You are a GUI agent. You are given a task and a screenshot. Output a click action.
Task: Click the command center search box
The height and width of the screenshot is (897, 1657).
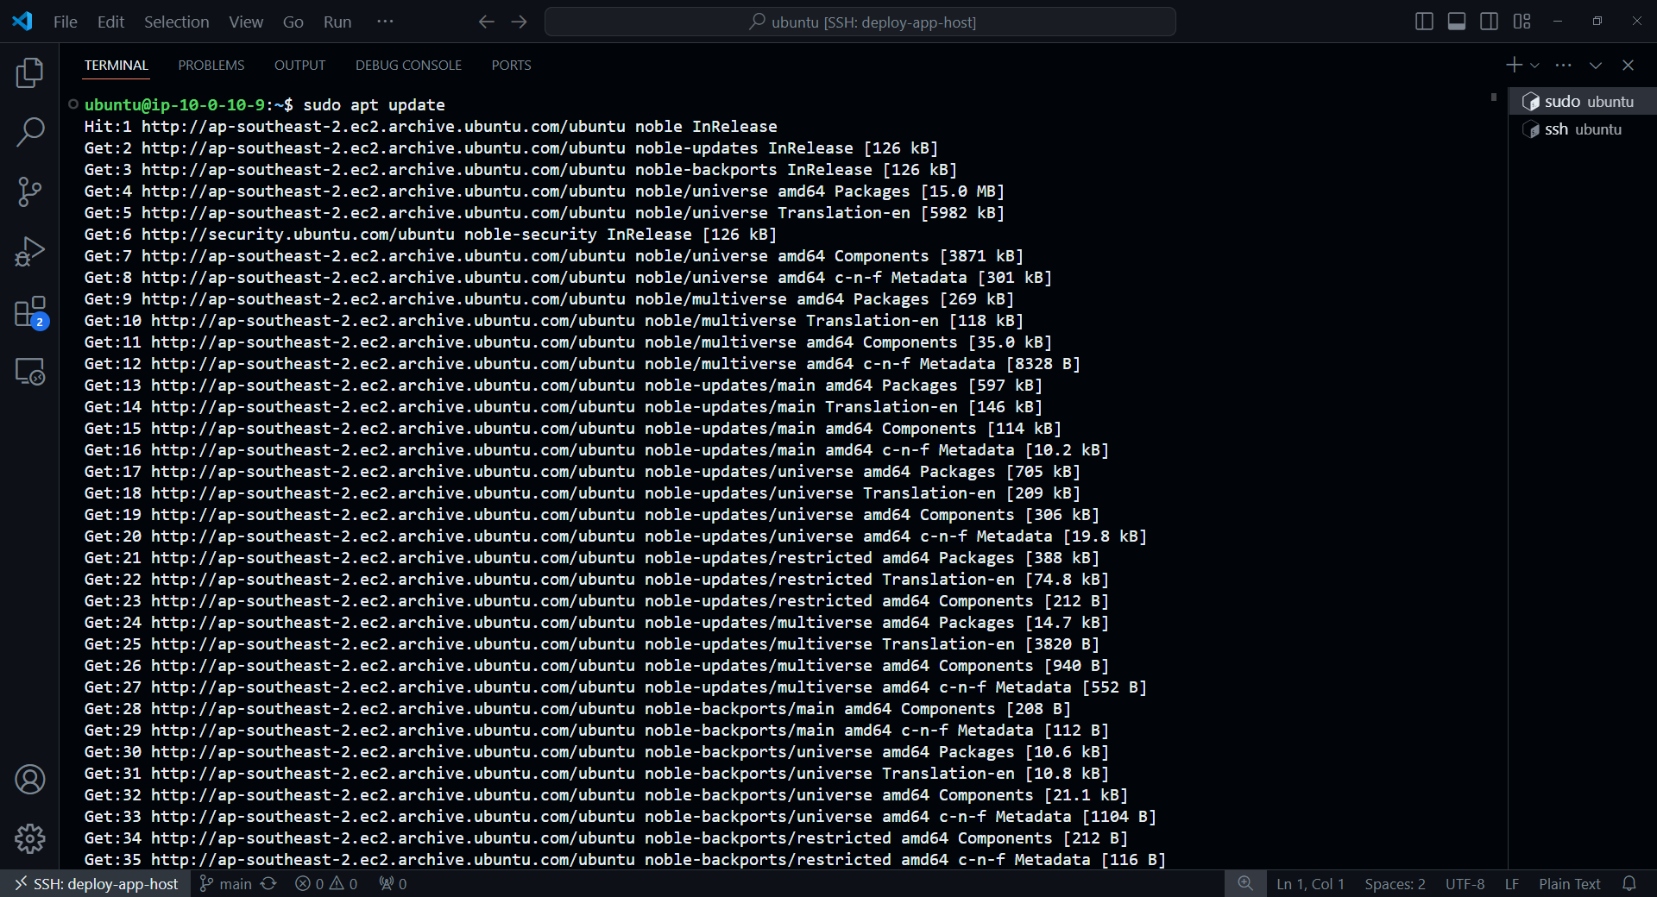tap(860, 22)
